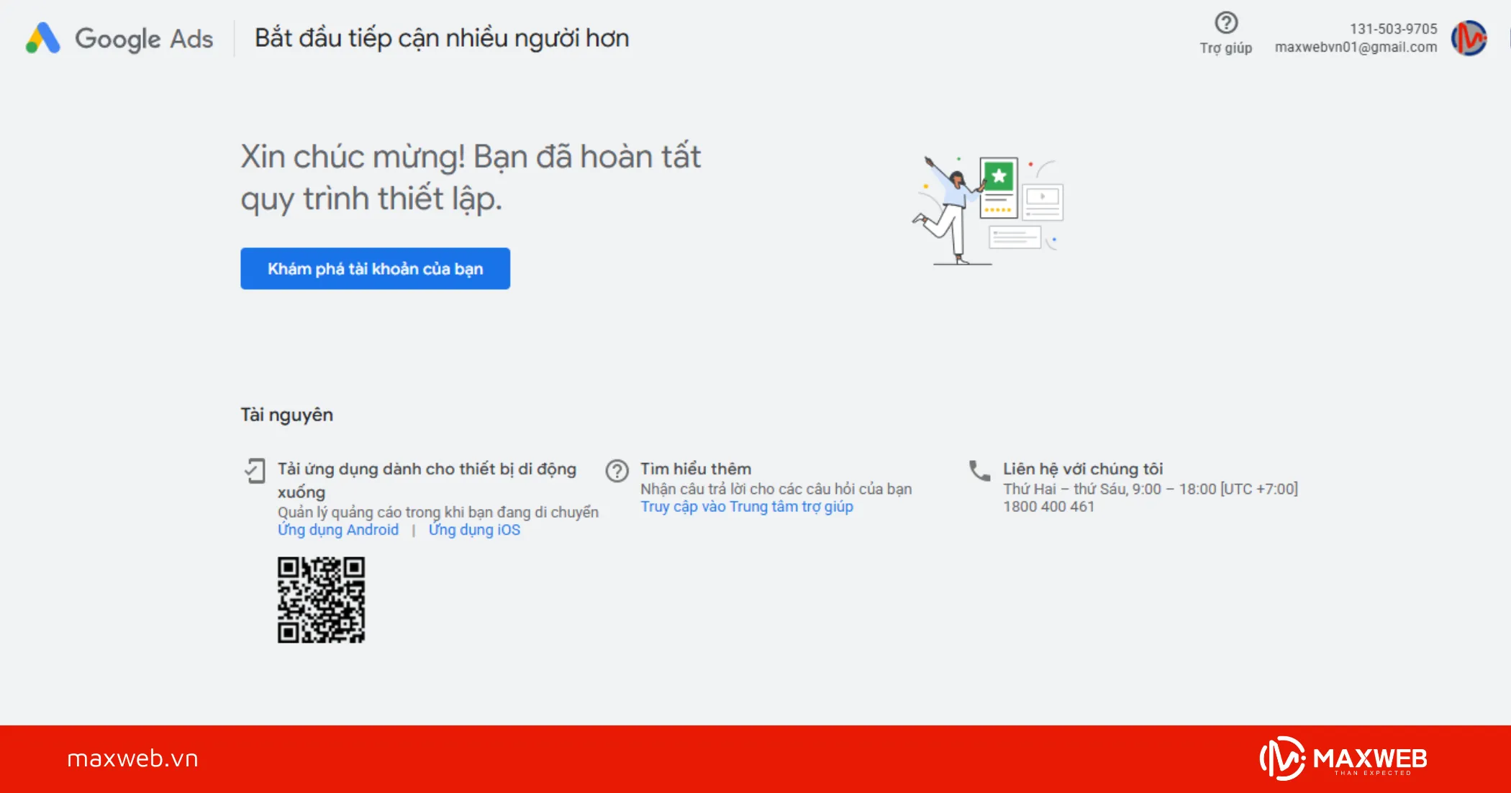Click the QR code for the mobile app
Screen dimensions: 1511x793
322,598
